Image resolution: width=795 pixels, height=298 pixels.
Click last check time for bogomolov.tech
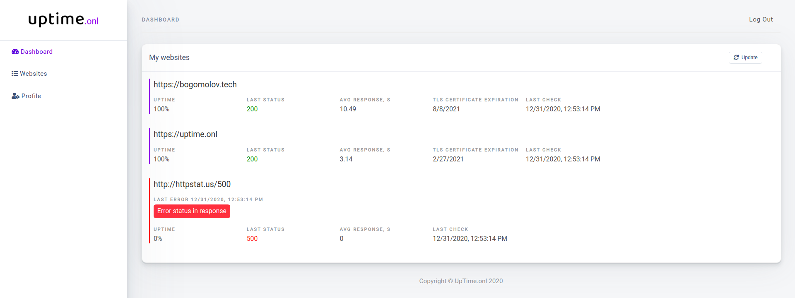point(563,109)
